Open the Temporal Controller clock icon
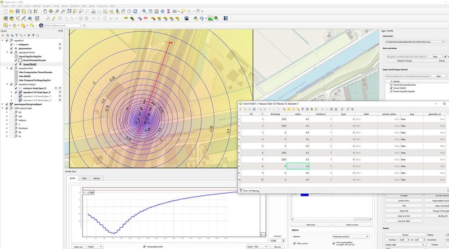The height and width of the screenshot is (249, 449). (129, 11)
